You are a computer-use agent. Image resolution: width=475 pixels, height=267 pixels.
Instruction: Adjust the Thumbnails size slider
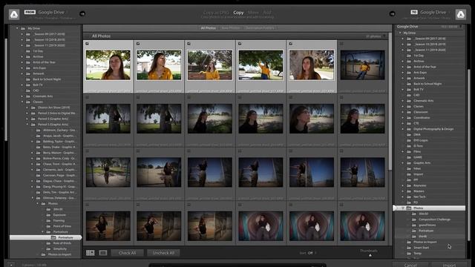click(x=370, y=255)
